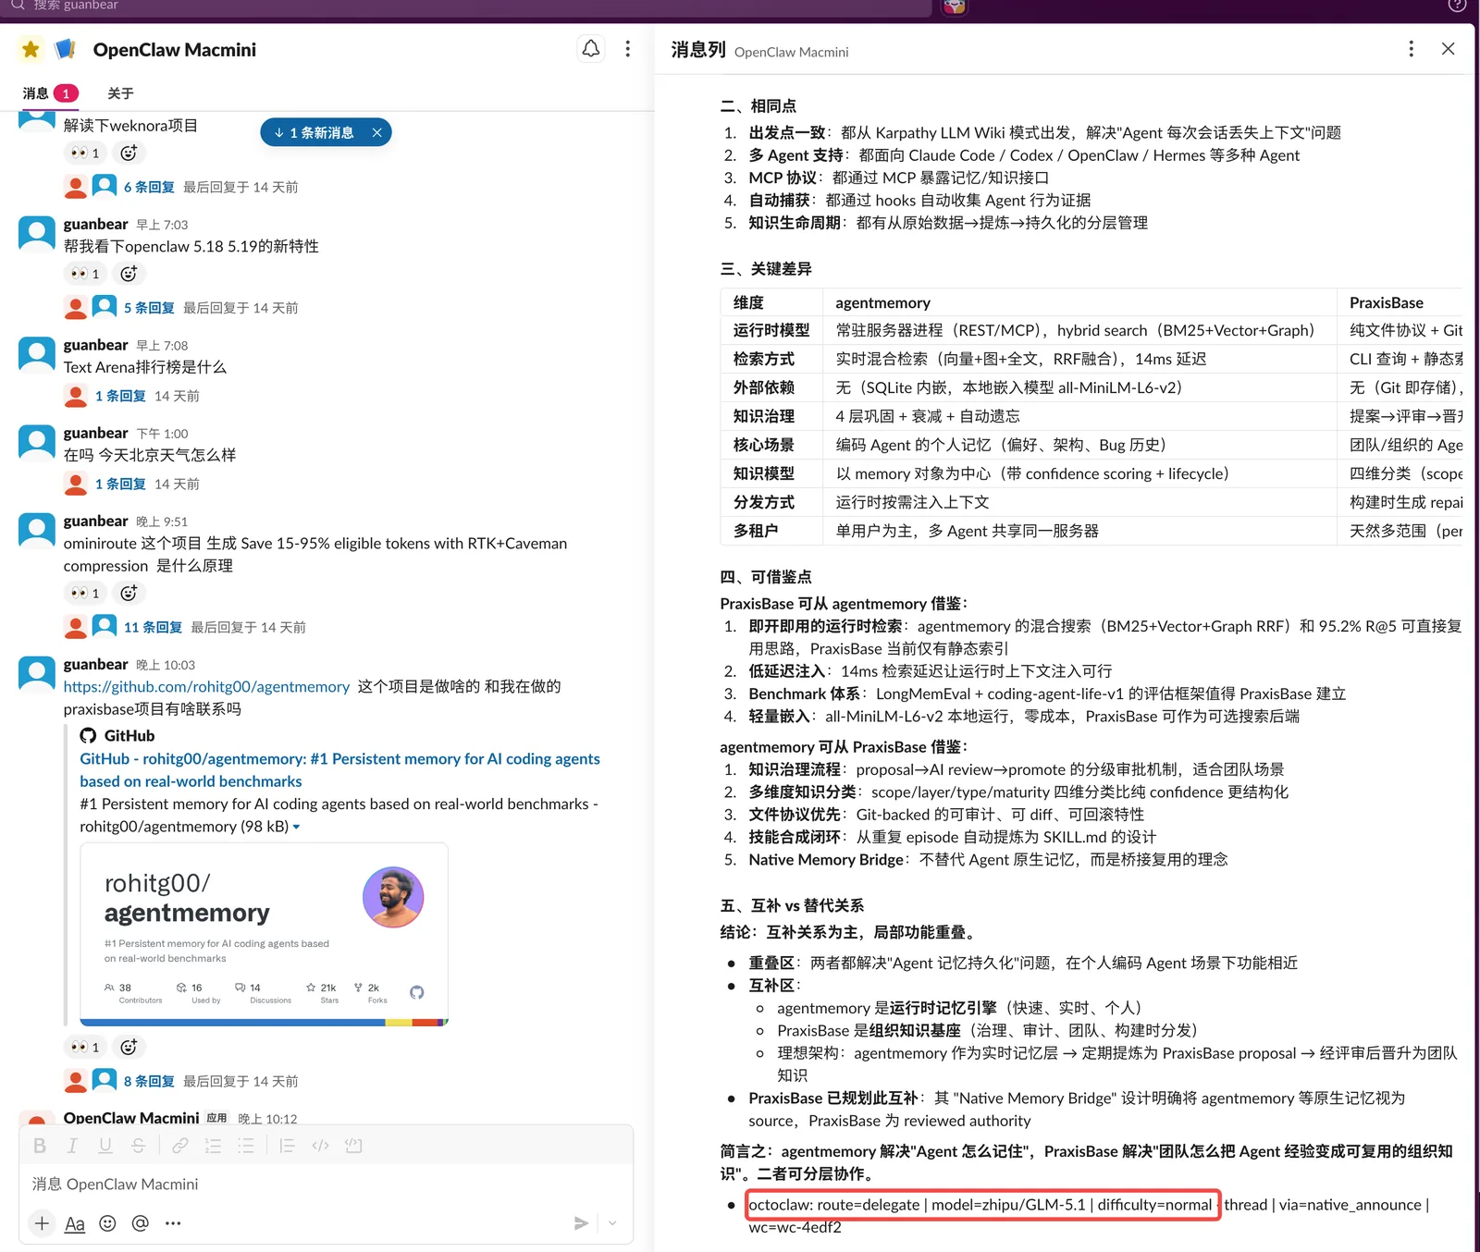Open the emoji picker in composer
Screen dimensions: 1480x1252
click(107, 1223)
